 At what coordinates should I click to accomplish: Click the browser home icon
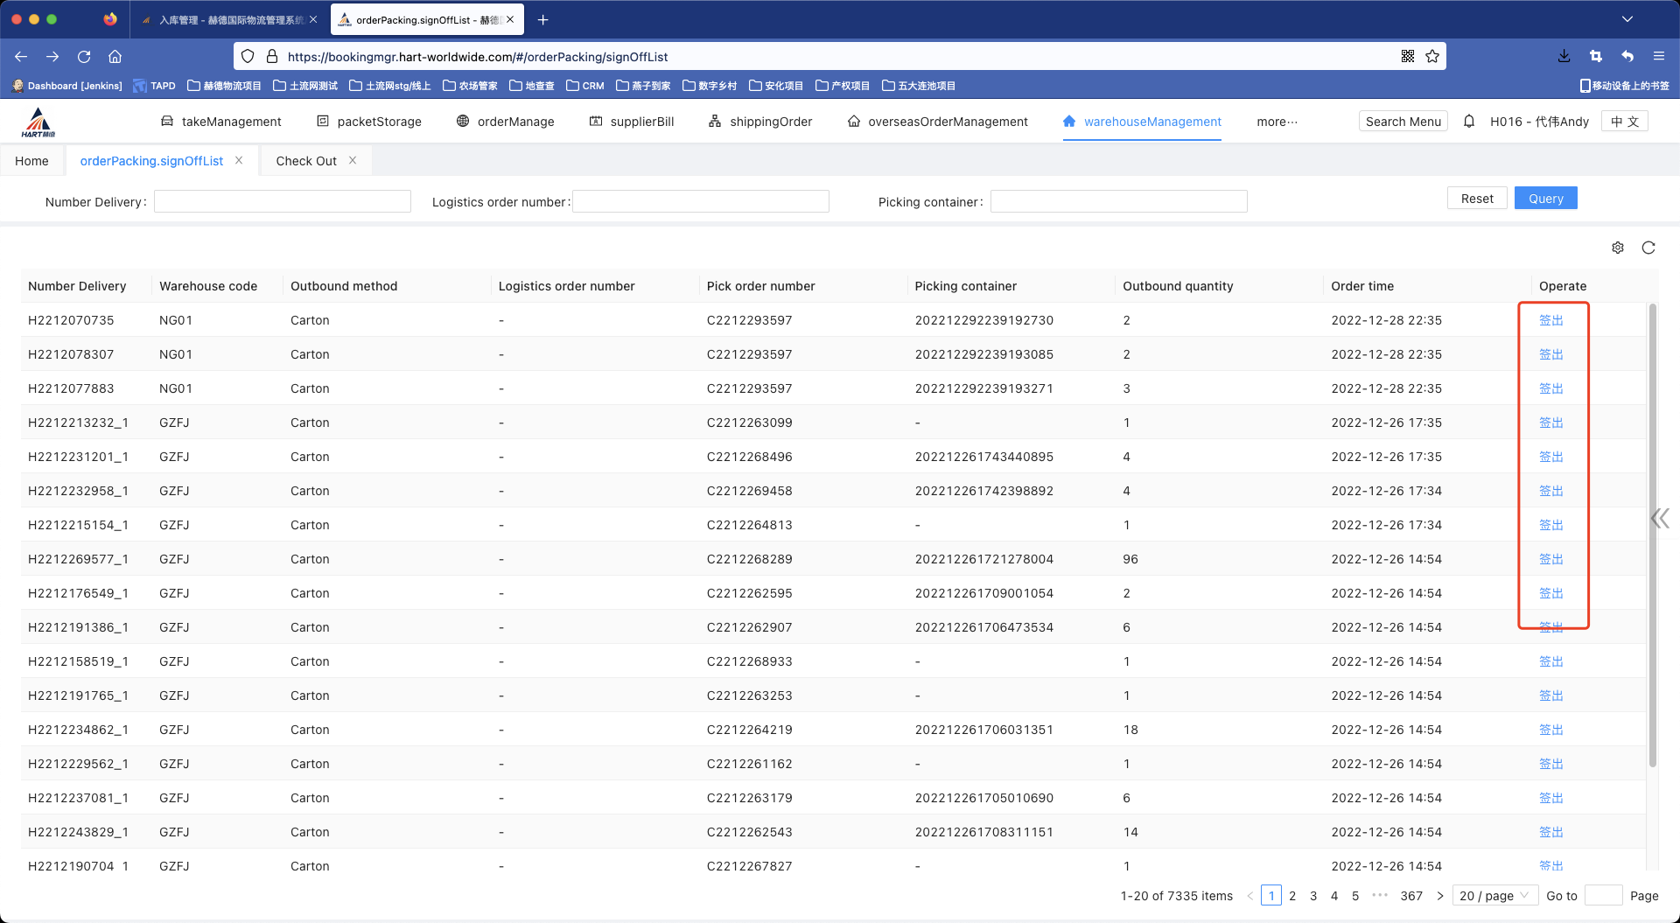[115, 57]
